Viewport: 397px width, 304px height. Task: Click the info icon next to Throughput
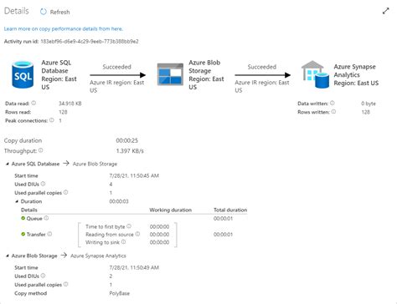pos(41,150)
